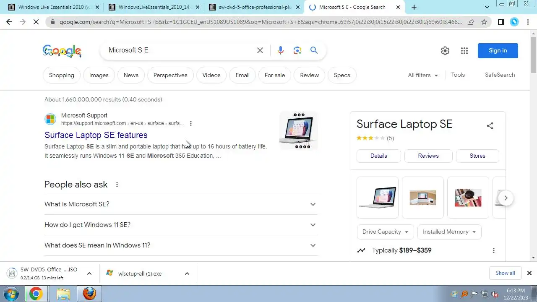
Task: Open a new browser tab with plus
Action: (414, 7)
